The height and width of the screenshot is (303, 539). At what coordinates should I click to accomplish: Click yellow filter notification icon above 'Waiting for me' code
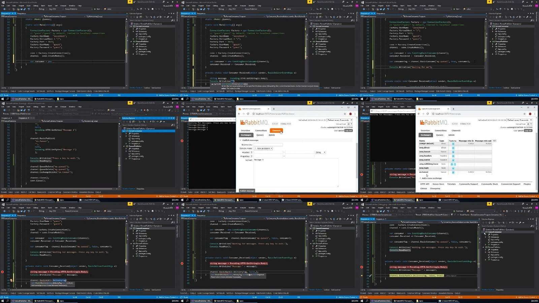489,2
